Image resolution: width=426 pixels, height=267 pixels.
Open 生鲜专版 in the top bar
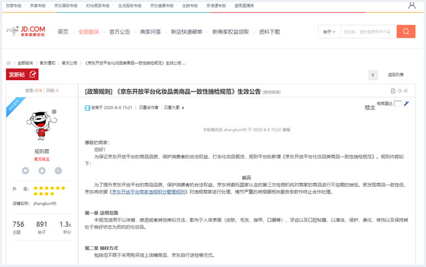tap(190, 6)
